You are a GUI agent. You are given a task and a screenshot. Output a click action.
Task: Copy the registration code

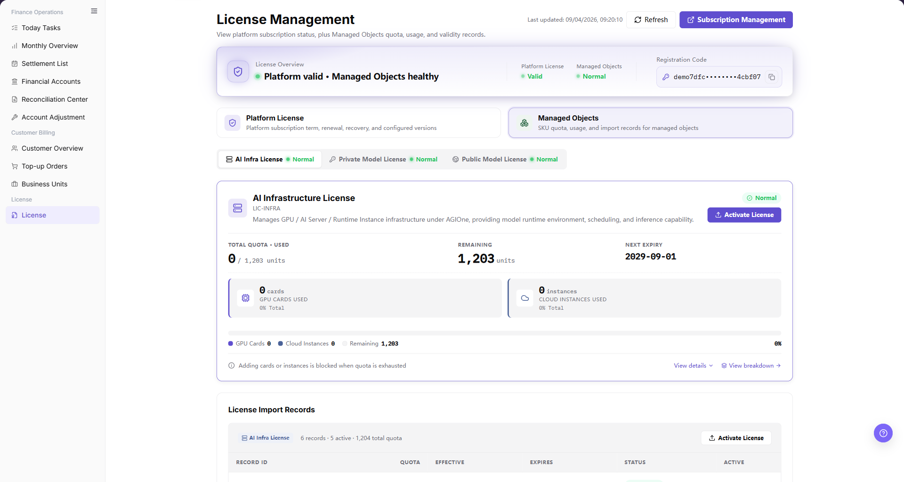pyautogui.click(x=772, y=77)
